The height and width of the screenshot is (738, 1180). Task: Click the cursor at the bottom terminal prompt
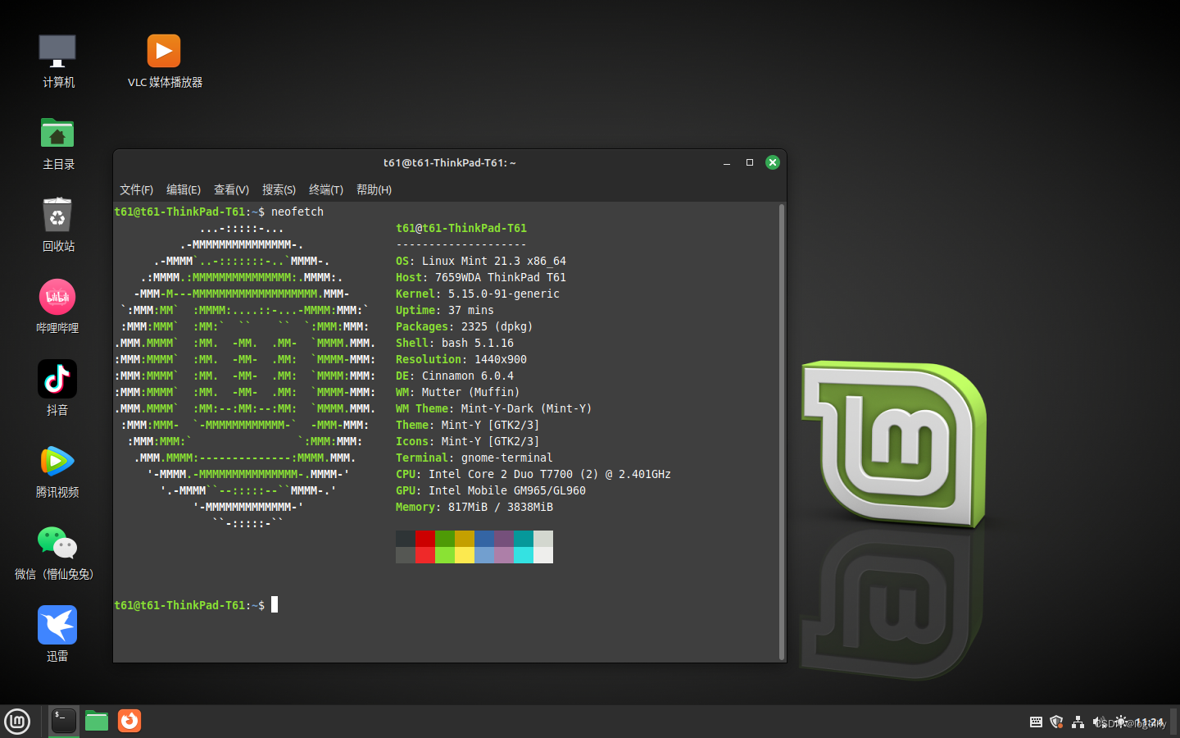[275, 604]
